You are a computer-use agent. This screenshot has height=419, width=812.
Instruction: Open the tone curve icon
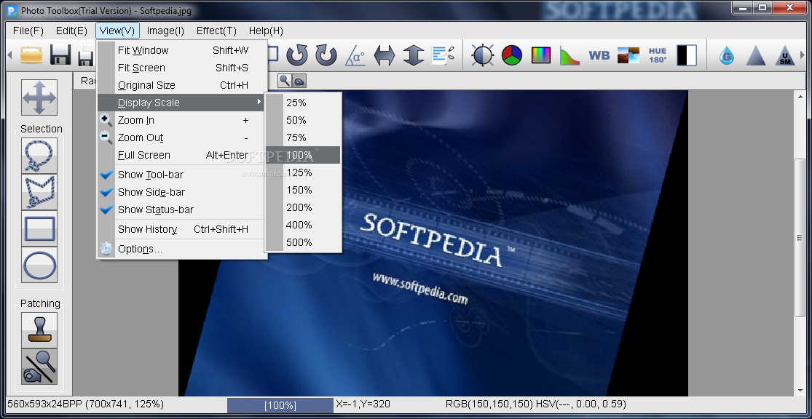tap(569, 55)
